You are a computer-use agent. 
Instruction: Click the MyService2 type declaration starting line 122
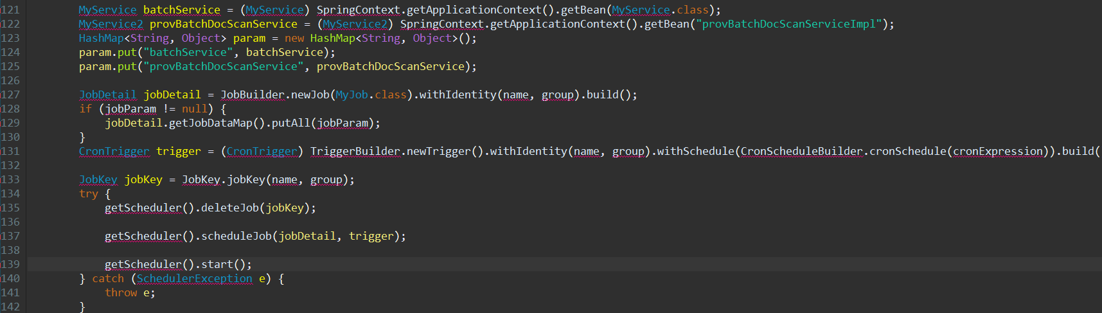coord(111,24)
